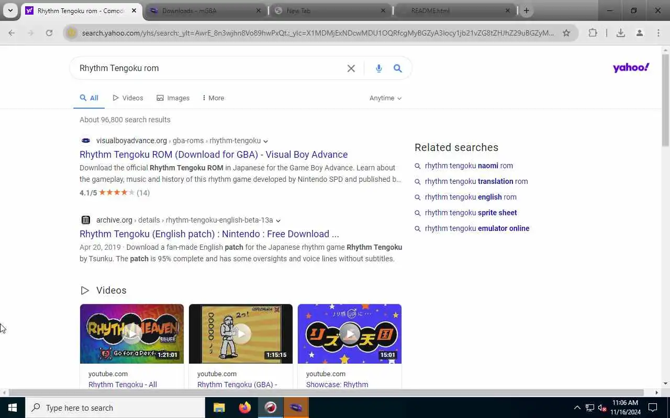Search related rhythm tengoku english rom
This screenshot has height=418, width=670.
tap(471, 197)
